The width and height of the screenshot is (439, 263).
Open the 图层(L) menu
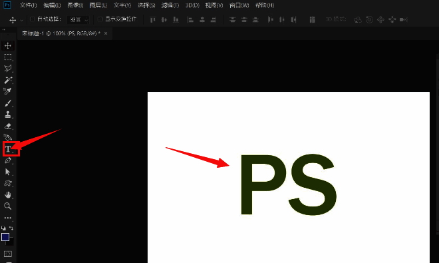pos(98,5)
